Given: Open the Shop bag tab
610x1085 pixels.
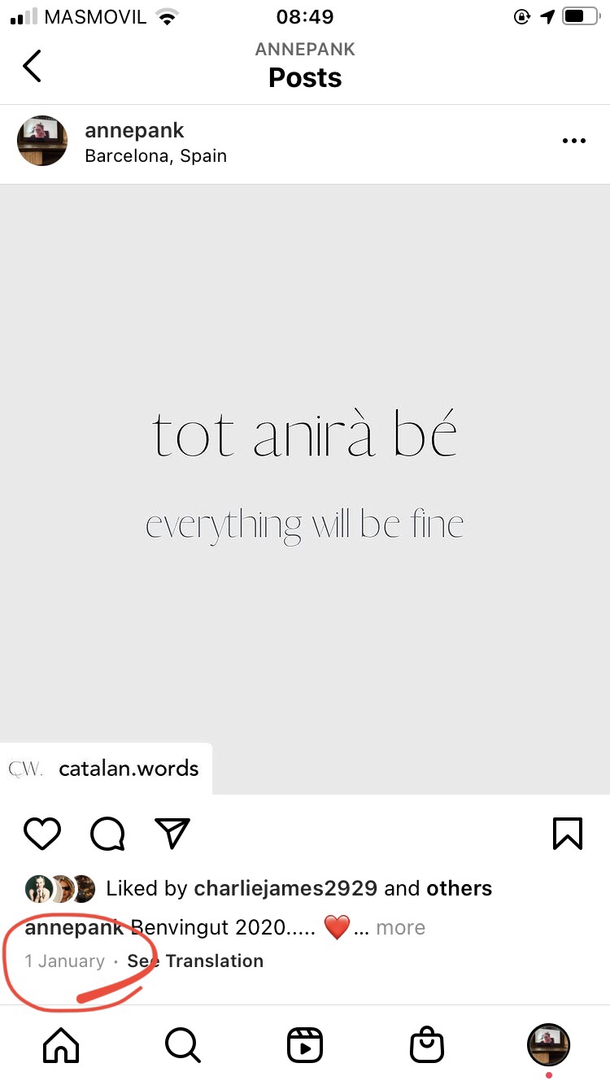Looking at the screenshot, I should (427, 1045).
